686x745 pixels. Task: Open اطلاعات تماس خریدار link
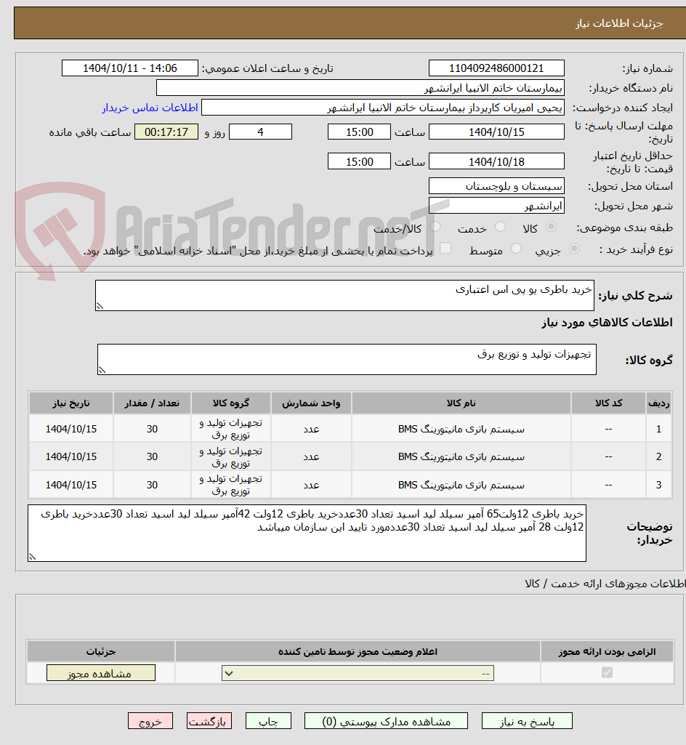150,108
